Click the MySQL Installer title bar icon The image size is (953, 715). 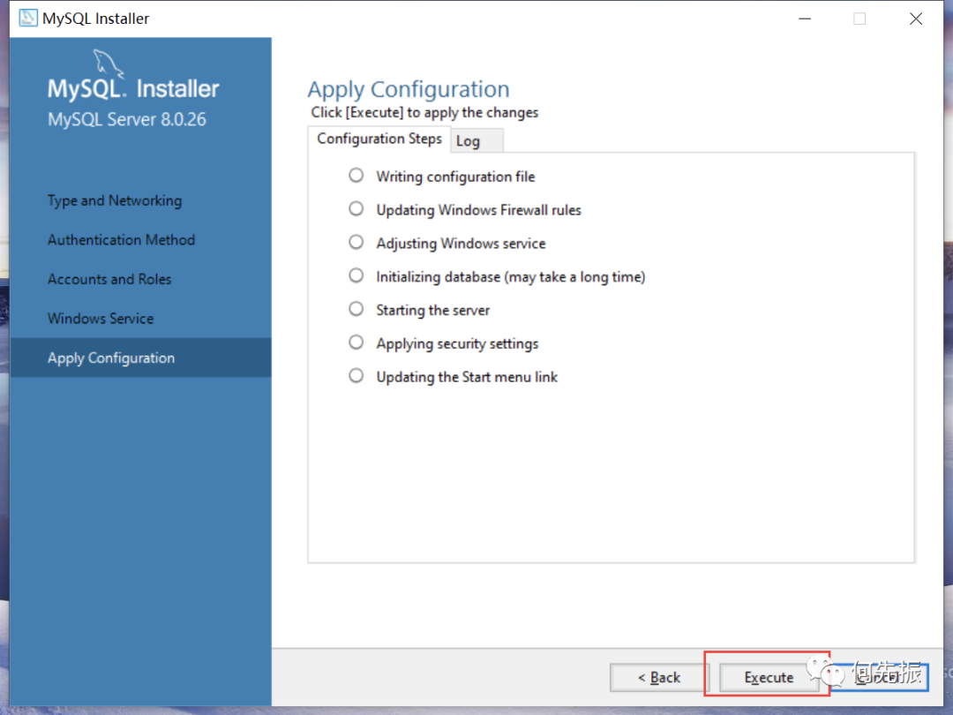[x=28, y=19]
